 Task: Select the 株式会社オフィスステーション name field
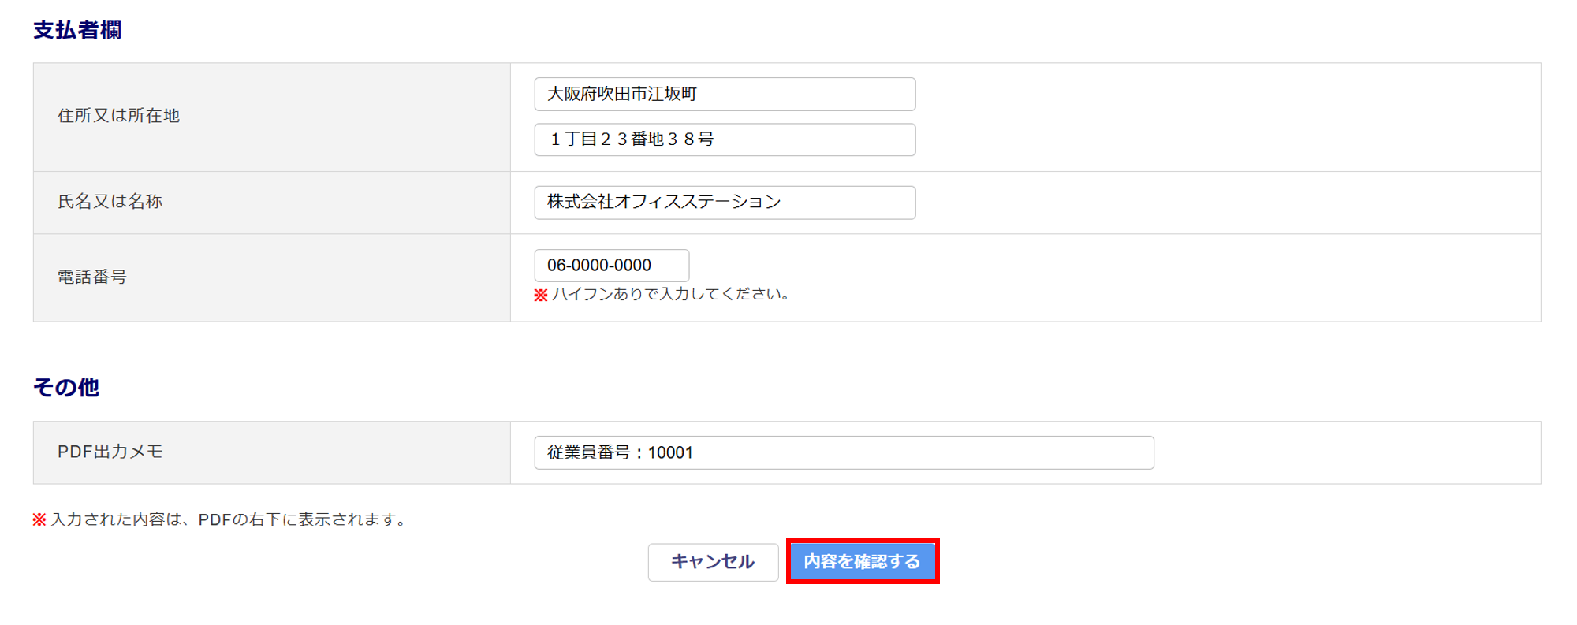point(724,203)
